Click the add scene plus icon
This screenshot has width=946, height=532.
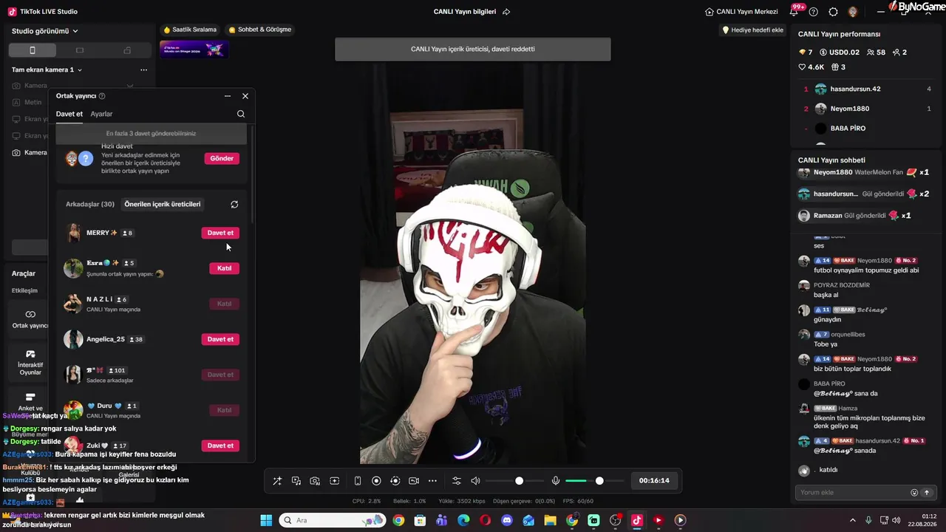pos(334,481)
